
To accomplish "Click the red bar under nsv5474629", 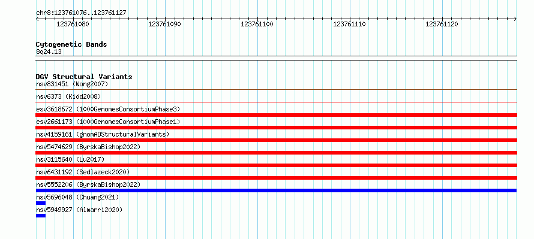I will coord(276,153).
